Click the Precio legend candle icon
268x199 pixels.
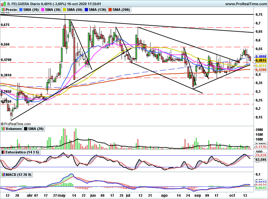pyautogui.click(x=3, y=10)
